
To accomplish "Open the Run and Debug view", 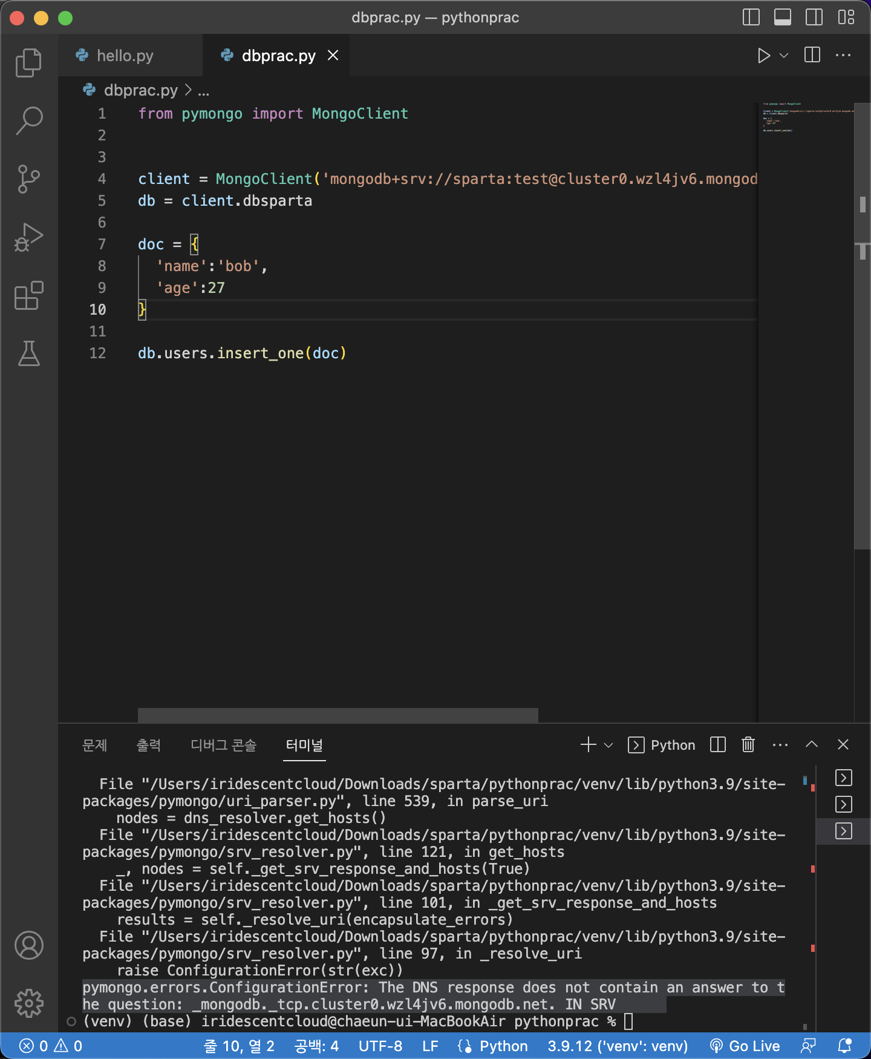I will pos(28,237).
